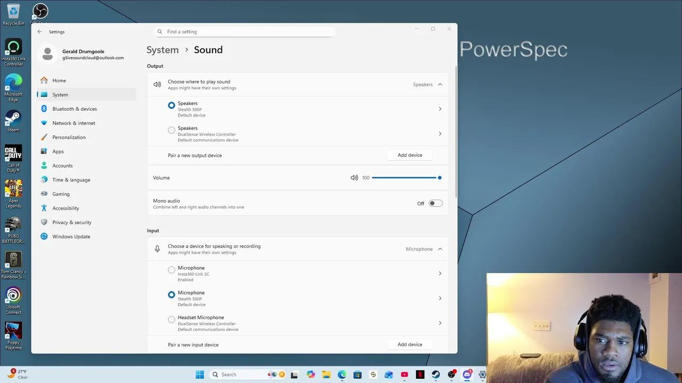682x383 pixels.
Task: Select Stealth 500P Speakers as output
Action: pyautogui.click(x=172, y=105)
